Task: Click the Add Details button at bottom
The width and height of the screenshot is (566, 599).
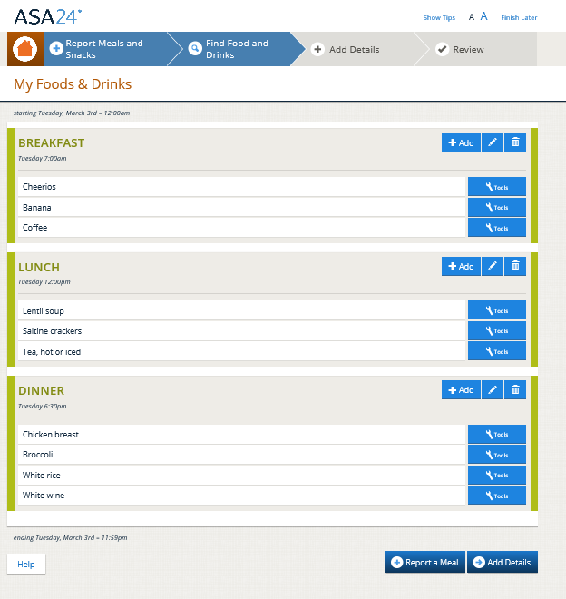Action: [x=502, y=563]
